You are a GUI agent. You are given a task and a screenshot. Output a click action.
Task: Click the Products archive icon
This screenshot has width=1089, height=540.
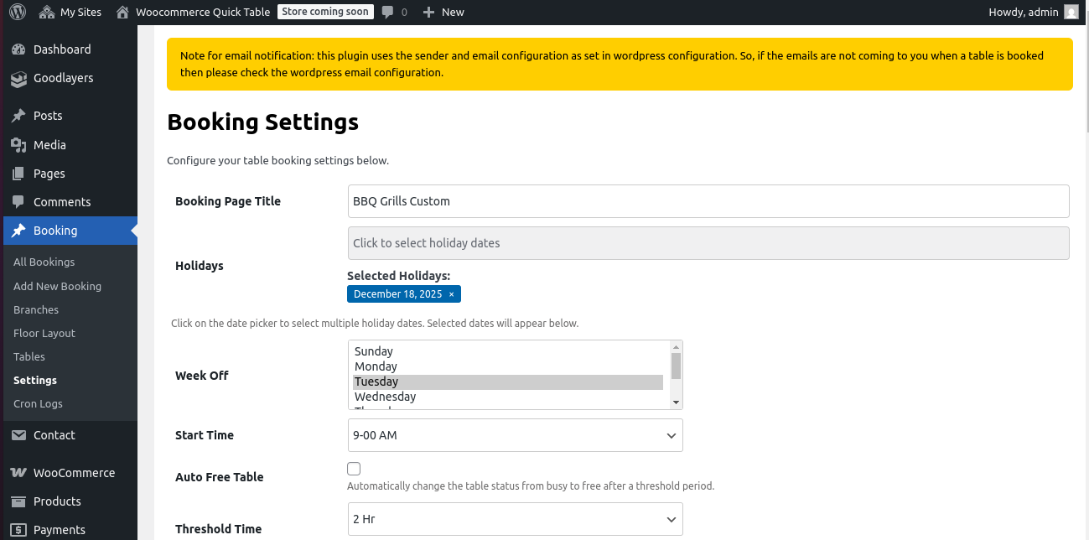18,501
